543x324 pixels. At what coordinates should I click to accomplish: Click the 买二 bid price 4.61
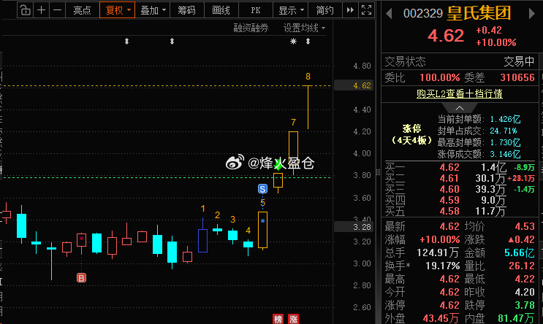click(x=449, y=179)
